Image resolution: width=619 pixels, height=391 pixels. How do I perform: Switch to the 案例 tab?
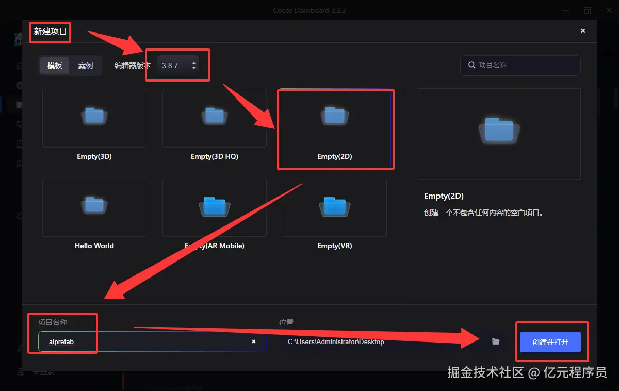[x=86, y=66]
